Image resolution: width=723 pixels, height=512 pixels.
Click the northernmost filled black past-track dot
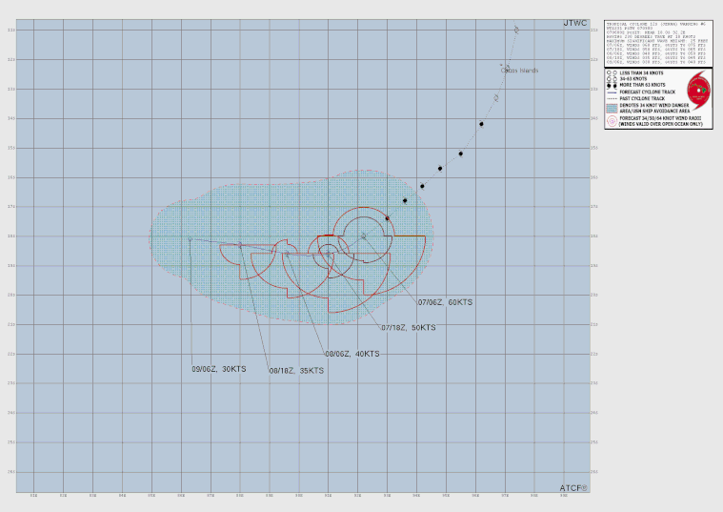coord(481,124)
